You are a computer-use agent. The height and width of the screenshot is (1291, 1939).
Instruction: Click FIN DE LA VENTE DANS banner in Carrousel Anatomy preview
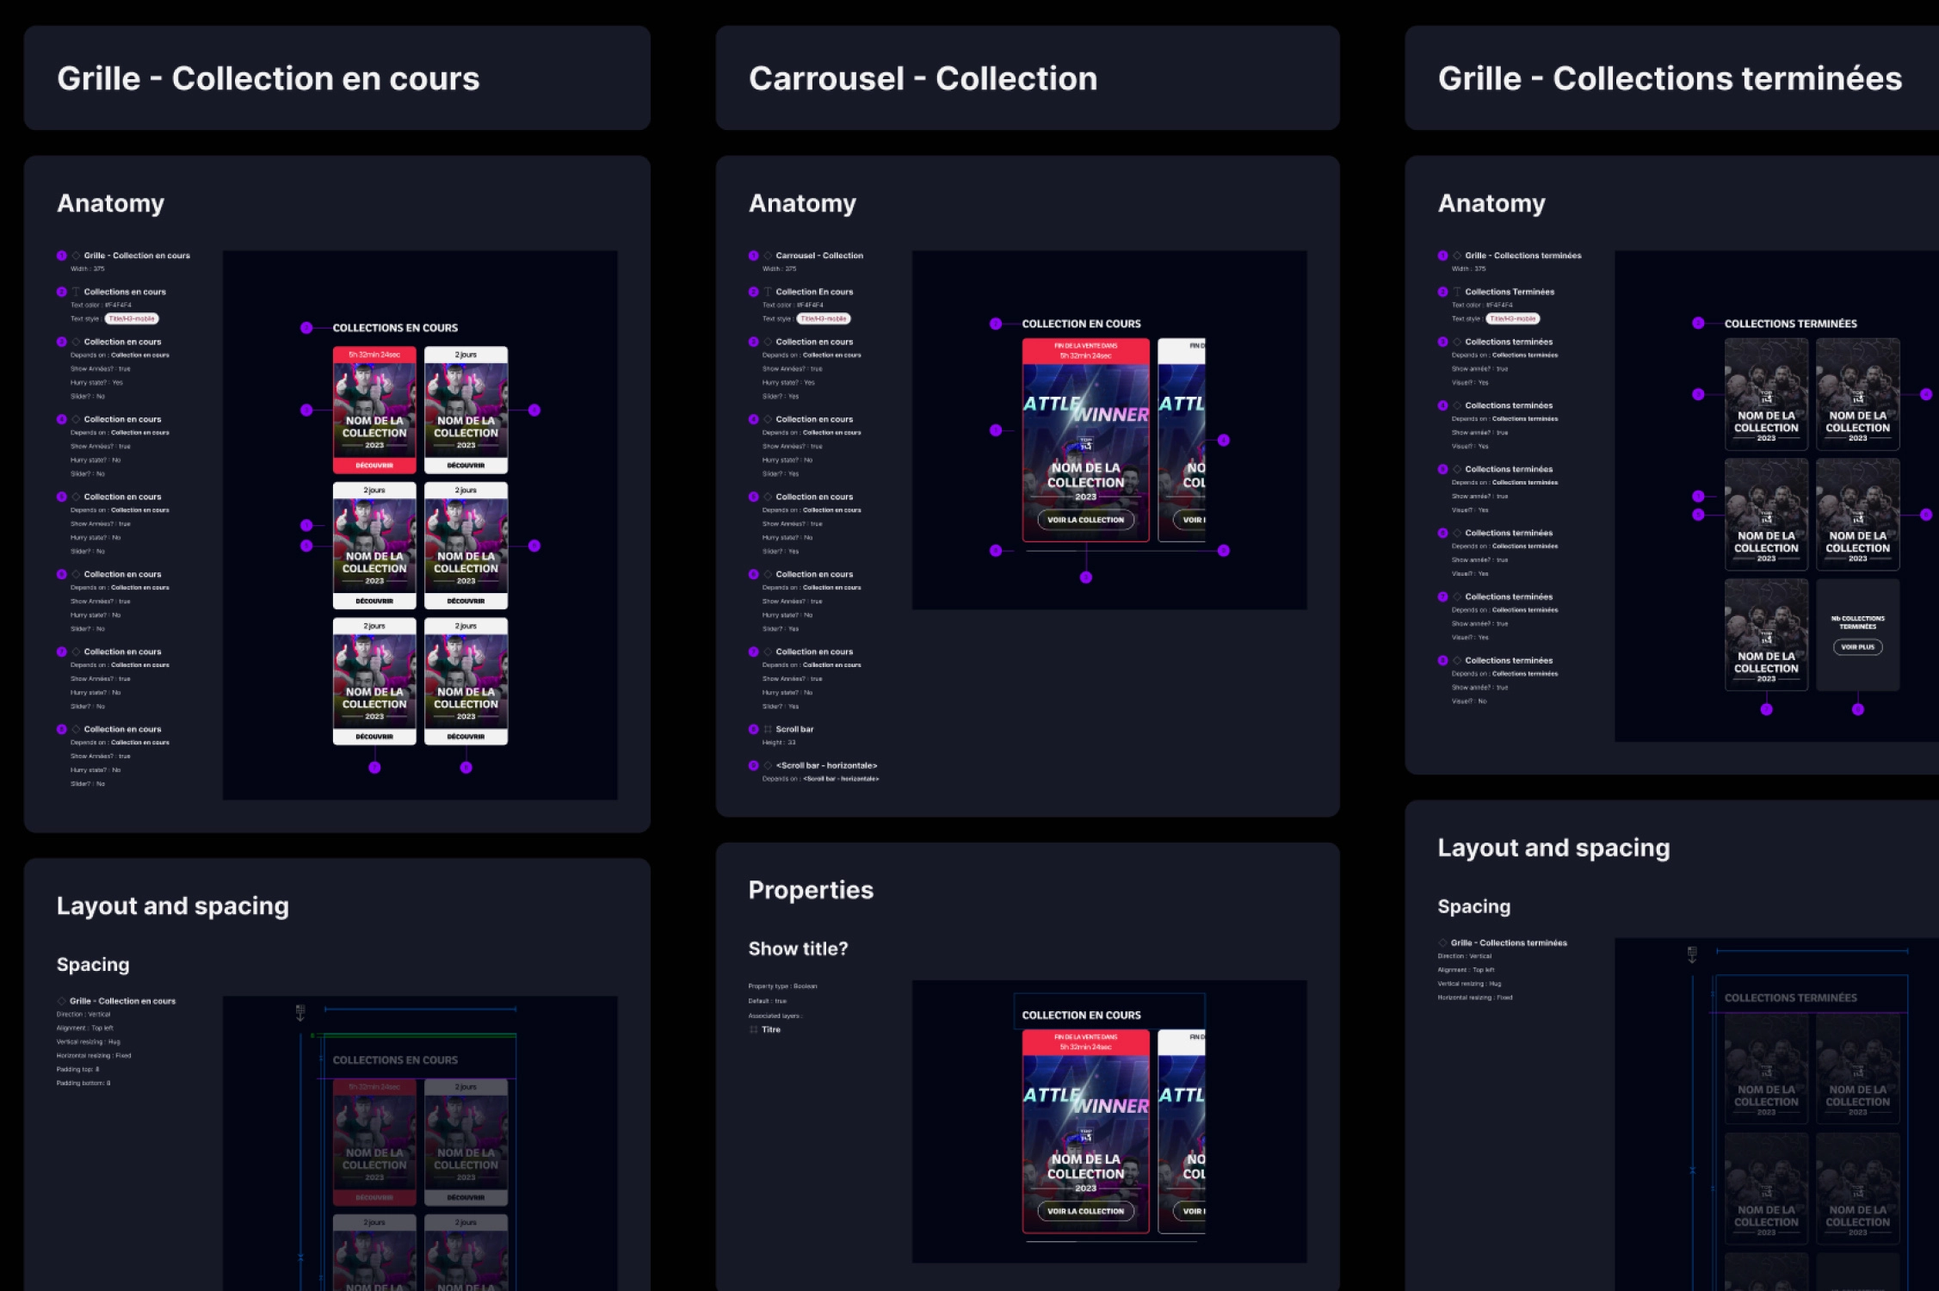tap(1086, 350)
